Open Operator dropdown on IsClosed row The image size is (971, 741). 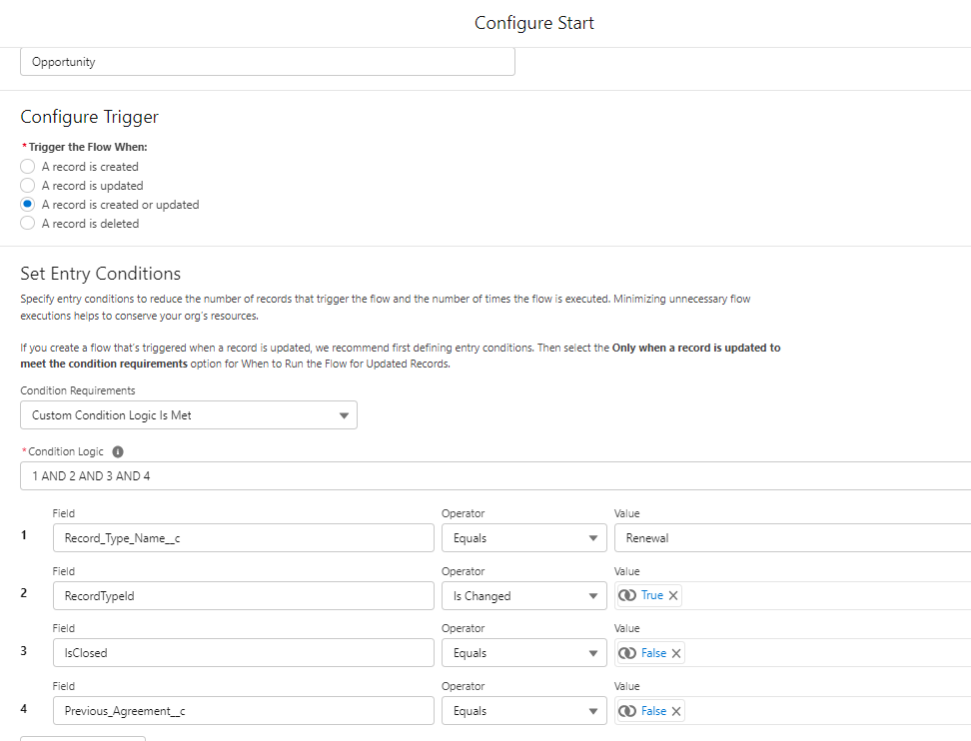pos(523,653)
